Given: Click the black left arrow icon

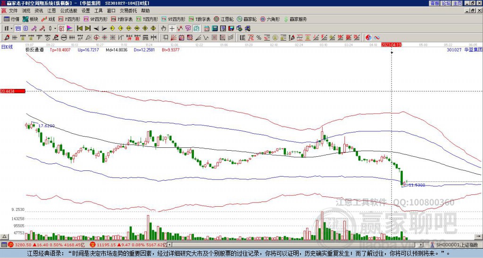Looking at the screenshot, I should (x=96, y=29).
